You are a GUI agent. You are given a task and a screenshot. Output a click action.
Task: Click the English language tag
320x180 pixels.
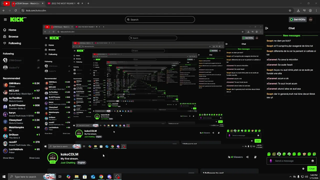(81, 162)
